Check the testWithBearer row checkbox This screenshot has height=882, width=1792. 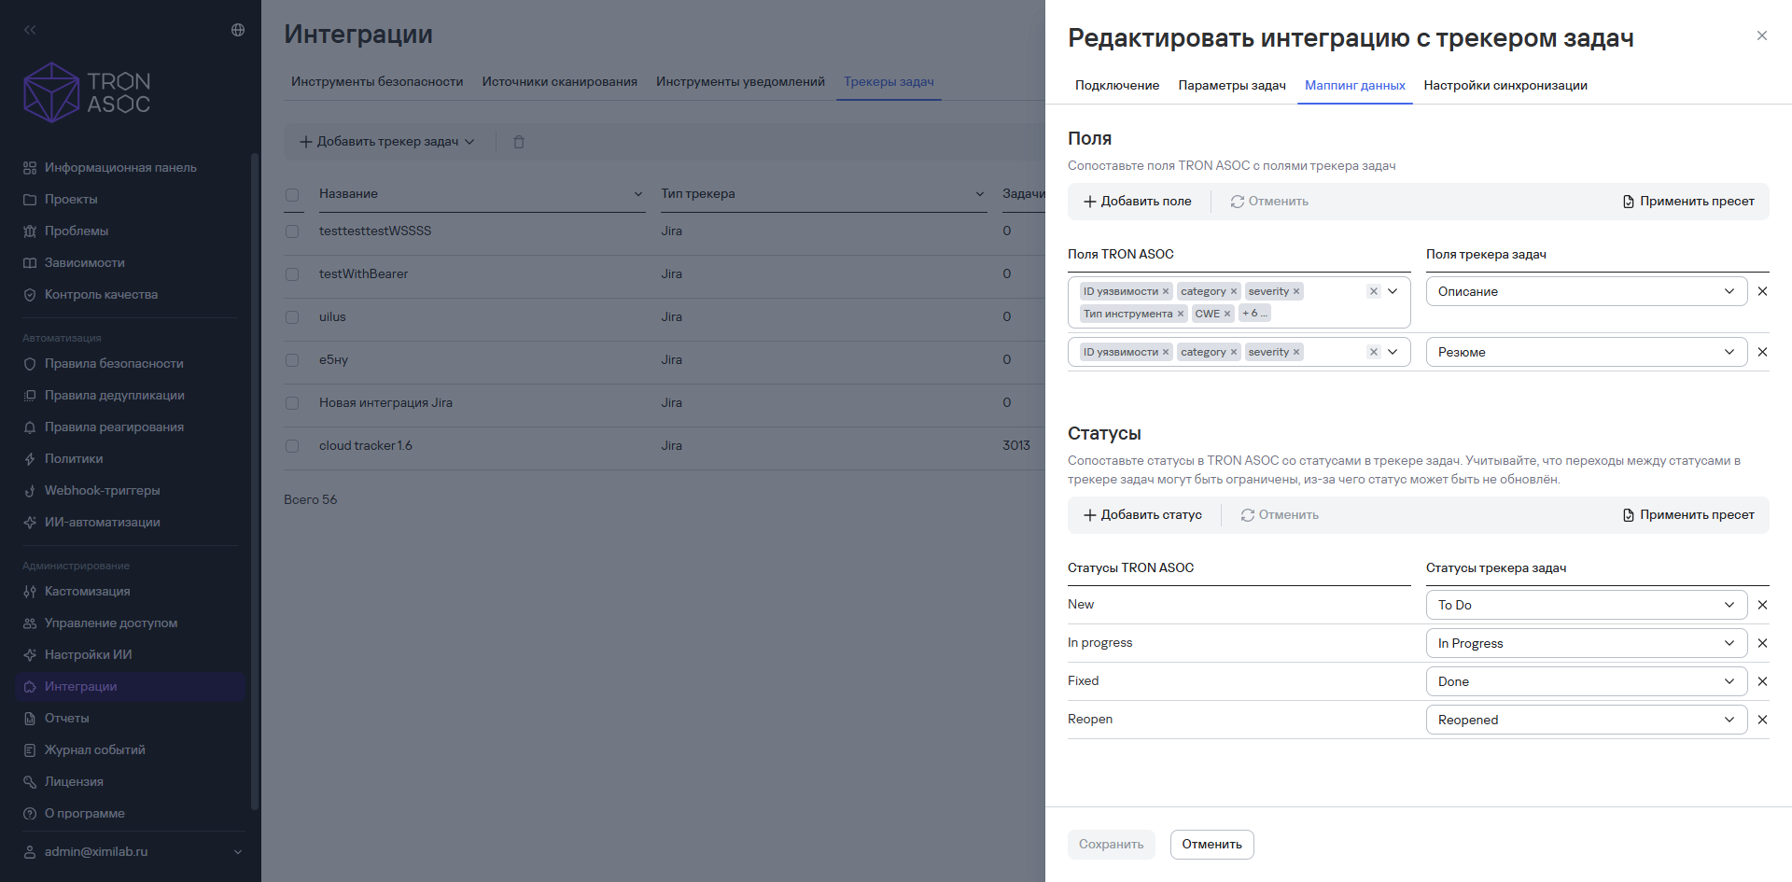[x=292, y=274]
